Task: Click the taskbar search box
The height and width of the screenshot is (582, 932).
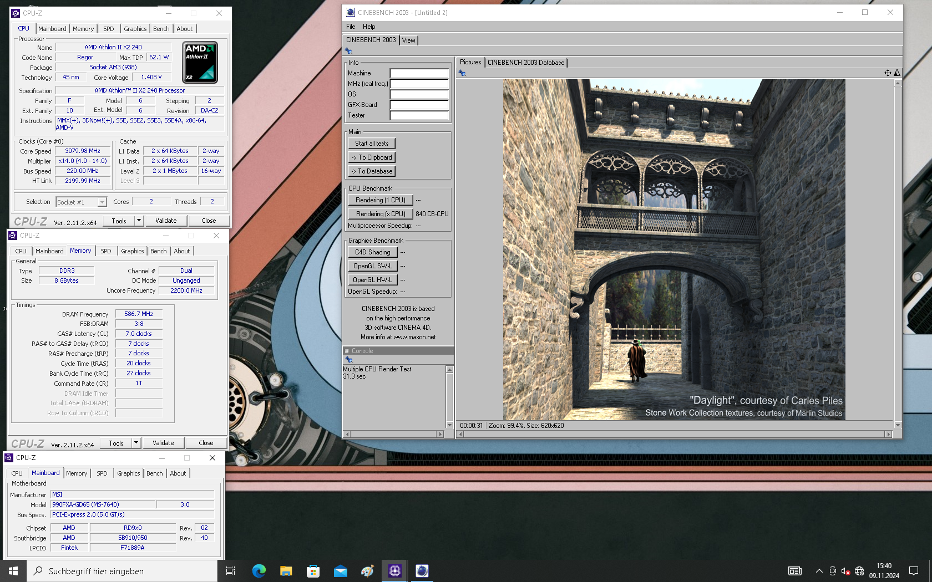Action: tap(122, 571)
